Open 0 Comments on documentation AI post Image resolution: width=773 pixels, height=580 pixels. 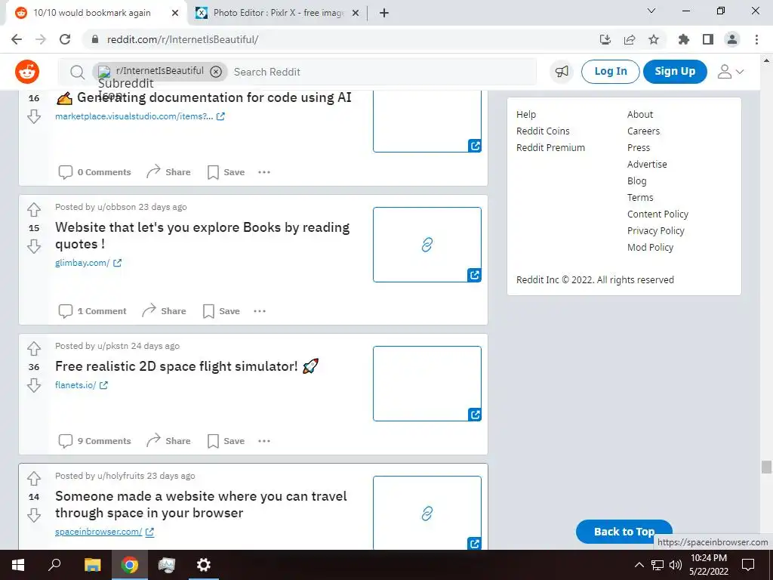point(94,172)
